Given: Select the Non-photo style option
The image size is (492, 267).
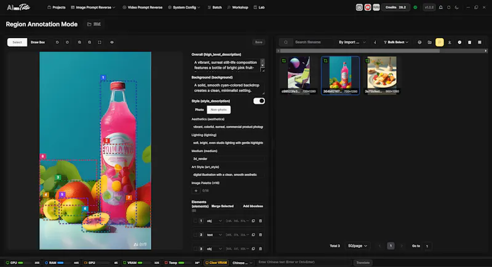Looking at the screenshot, I should [219, 109].
